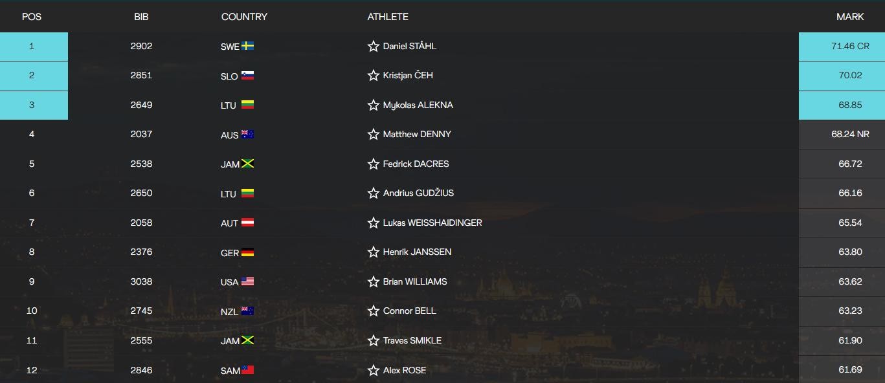Viewport: 885px width, 383px height.
Task: Toggle the star next to Kristjan ČEH
Action: coord(373,76)
